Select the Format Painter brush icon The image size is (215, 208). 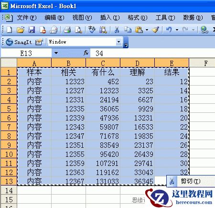155,30
